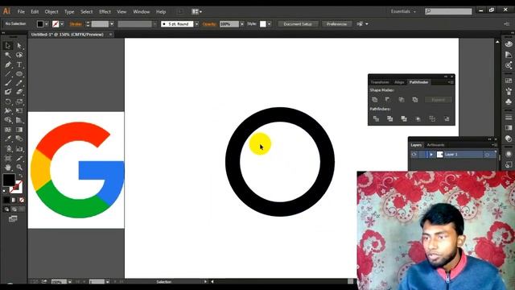Select the Direct Selection tool
Screen dimensions: 515x290
pos(19,46)
